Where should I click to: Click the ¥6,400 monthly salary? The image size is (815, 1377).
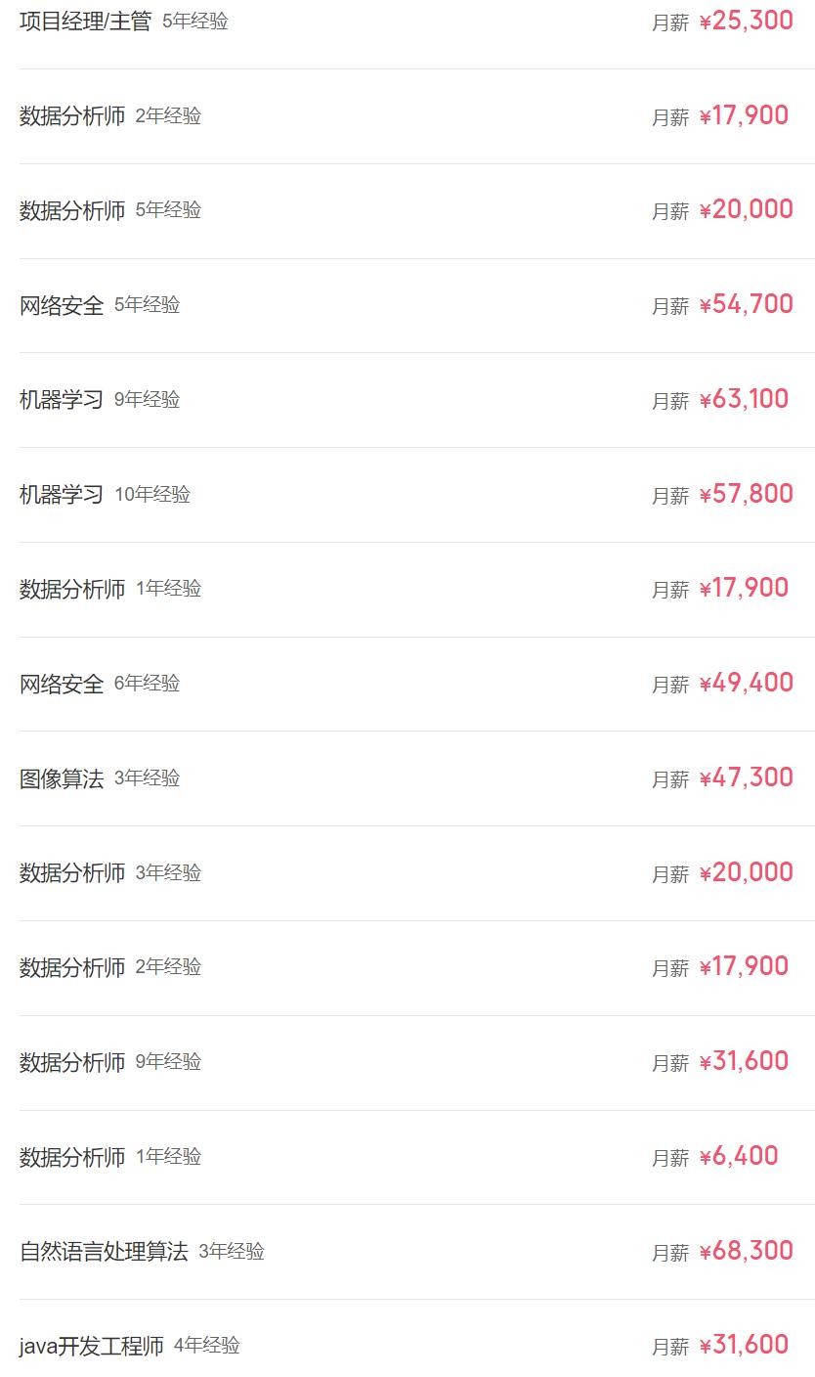point(739,1157)
